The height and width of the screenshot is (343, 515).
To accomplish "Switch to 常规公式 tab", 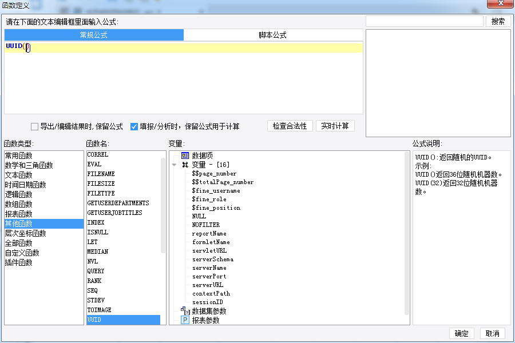I will pos(94,35).
